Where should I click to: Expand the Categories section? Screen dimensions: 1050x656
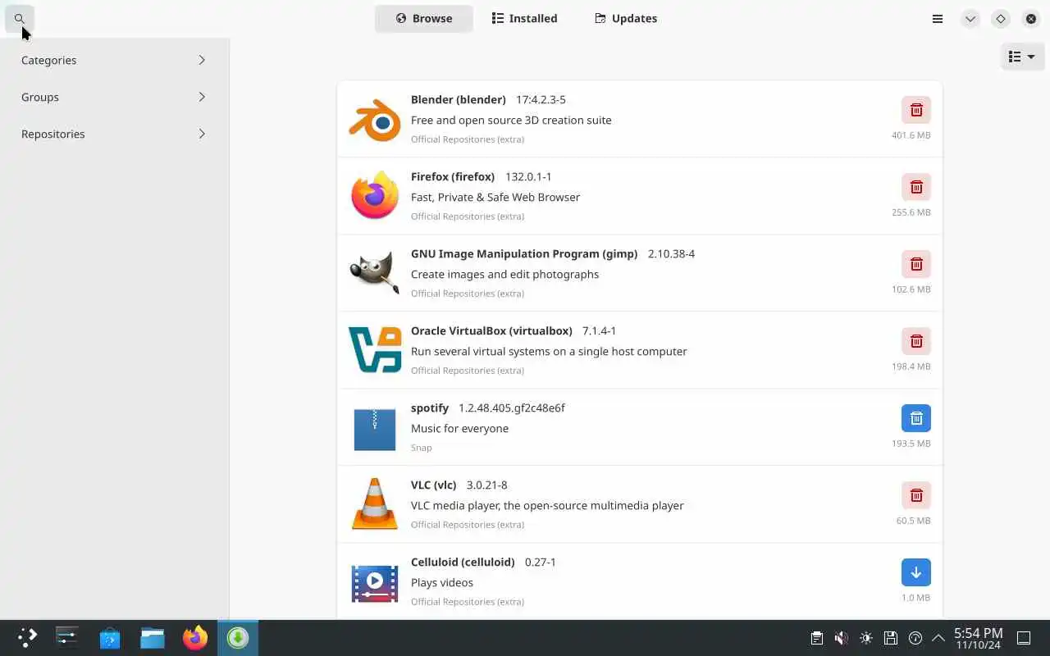click(114, 60)
